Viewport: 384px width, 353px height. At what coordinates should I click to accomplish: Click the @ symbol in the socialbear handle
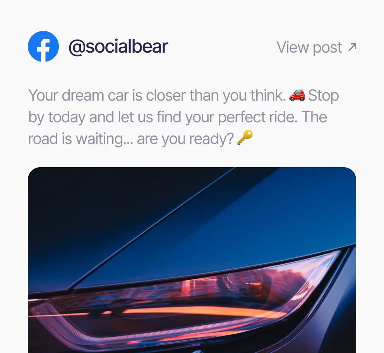(x=77, y=47)
